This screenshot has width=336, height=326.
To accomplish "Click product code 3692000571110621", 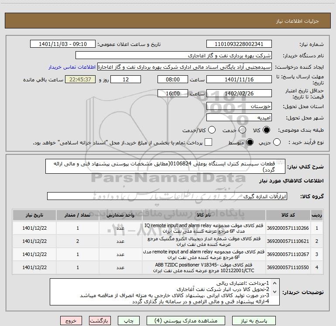I will pos(288,241).
